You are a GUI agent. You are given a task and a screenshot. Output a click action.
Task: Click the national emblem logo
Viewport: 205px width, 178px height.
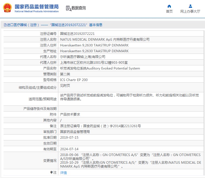point(7,8)
